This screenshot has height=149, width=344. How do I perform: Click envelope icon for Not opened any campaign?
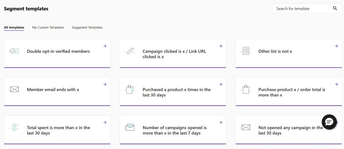coord(246,127)
